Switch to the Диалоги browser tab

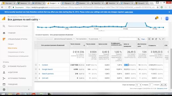(x=83, y=3)
